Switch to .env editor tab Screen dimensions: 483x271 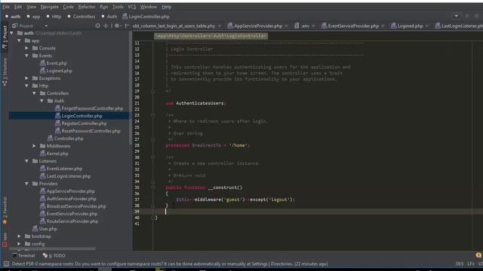coord(302,26)
